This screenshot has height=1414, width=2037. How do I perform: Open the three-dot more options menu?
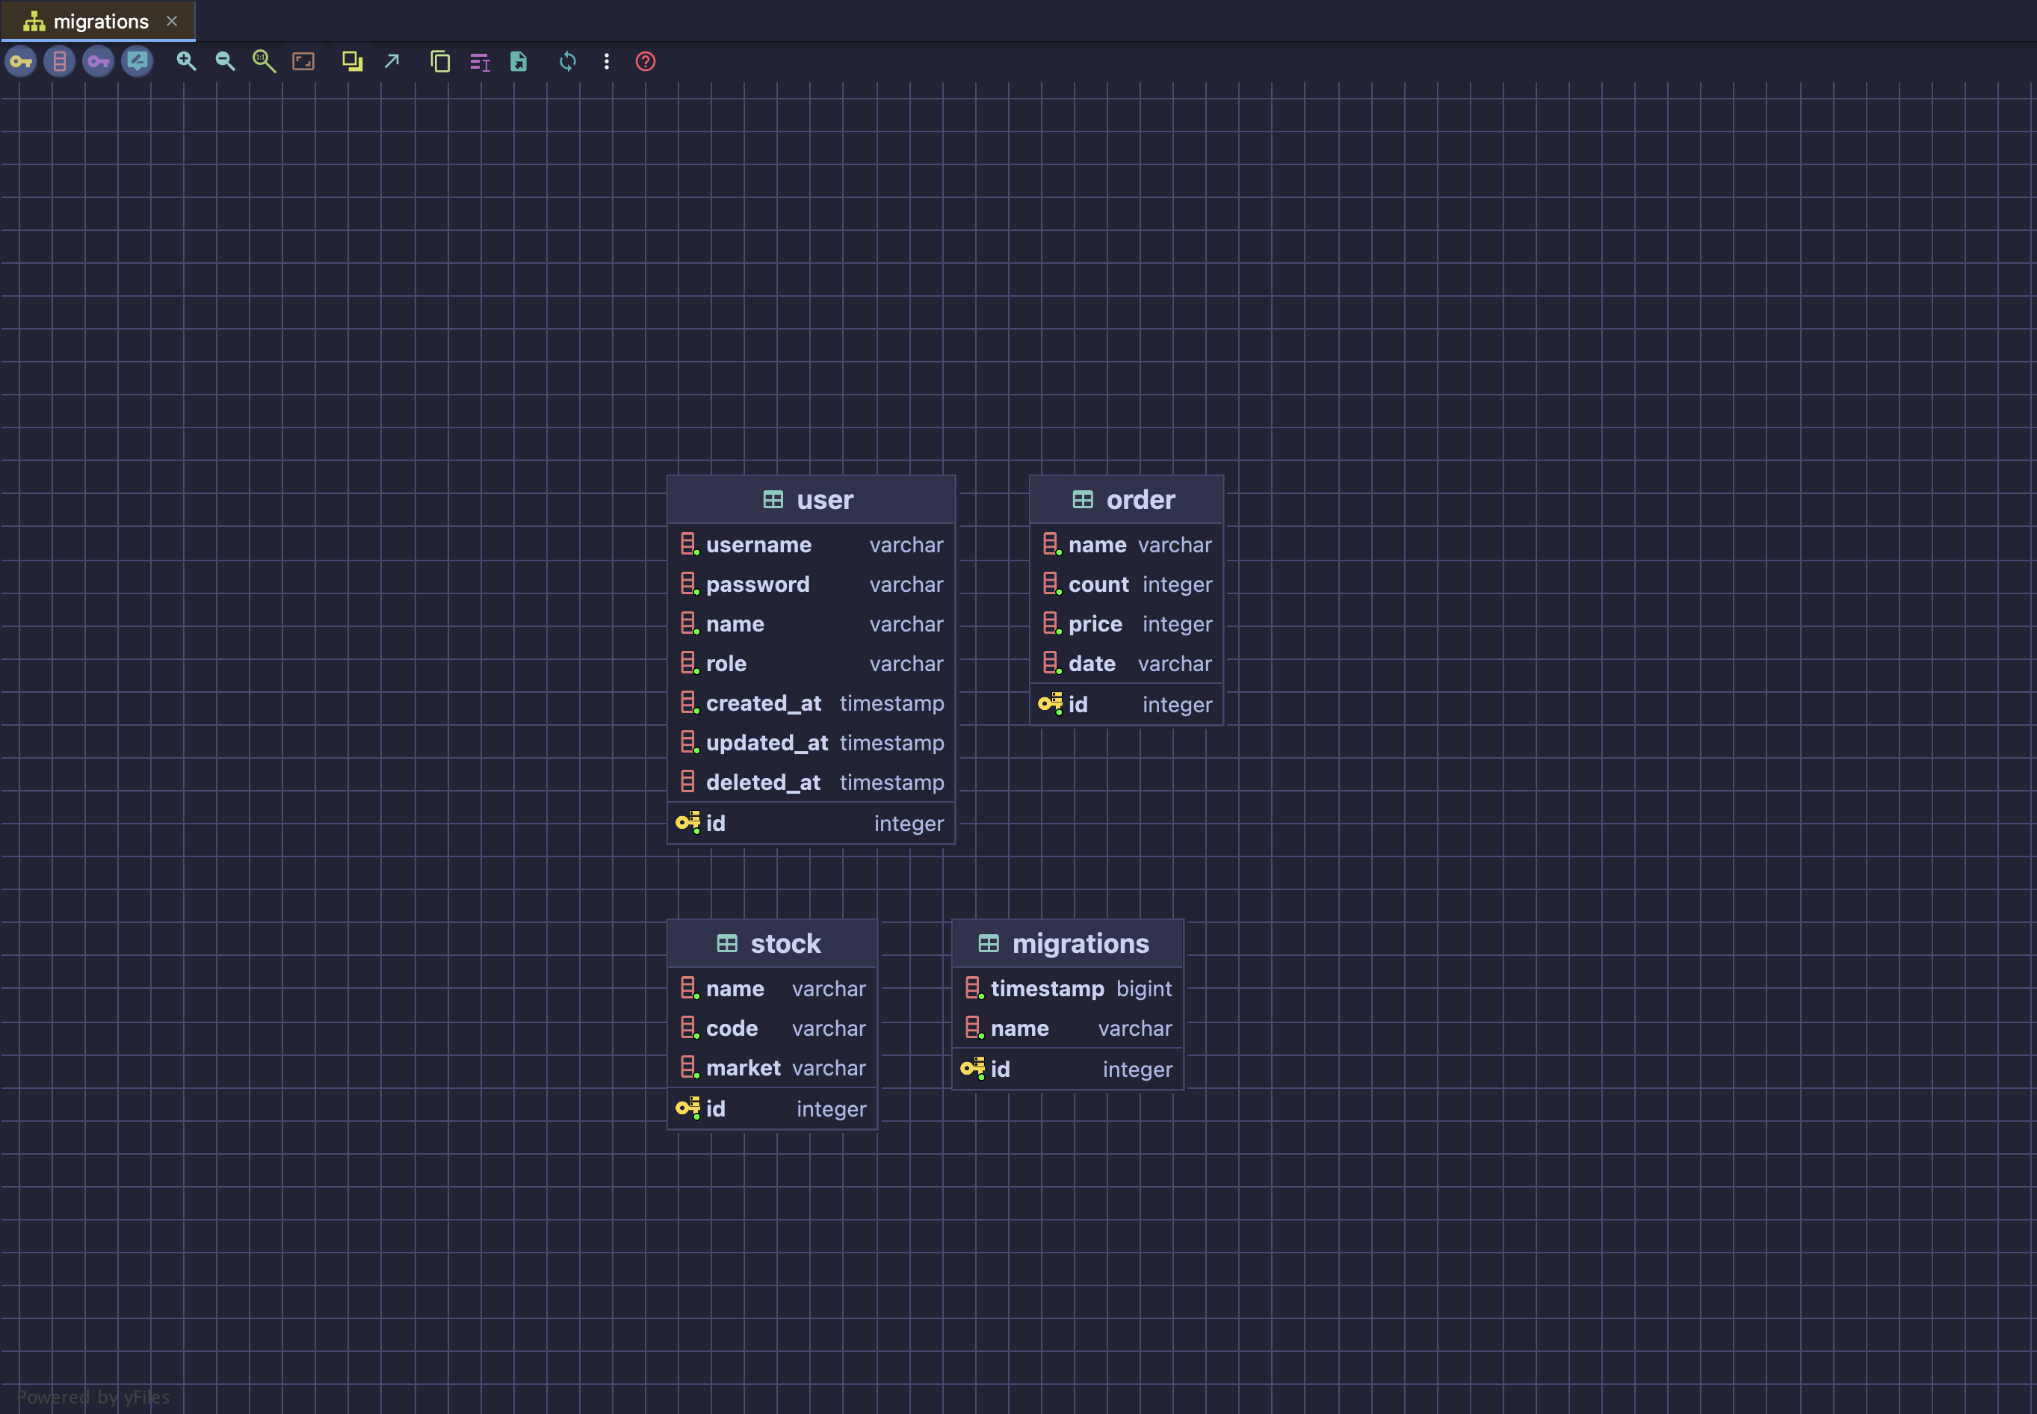(x=607, y=61)
